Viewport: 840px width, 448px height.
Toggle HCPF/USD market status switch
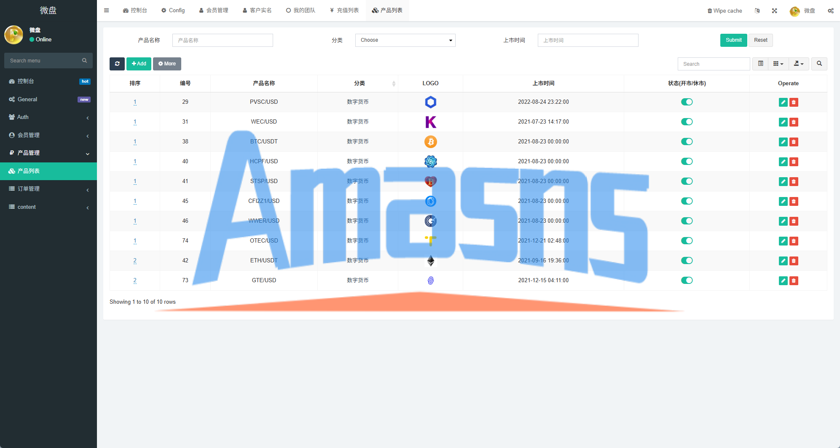(x=687, y=161)
